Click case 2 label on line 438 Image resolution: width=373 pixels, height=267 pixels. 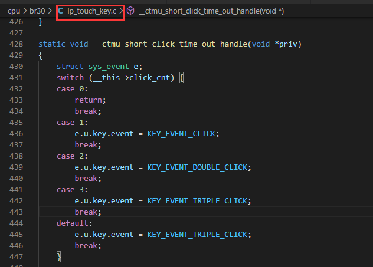(72, 156)
